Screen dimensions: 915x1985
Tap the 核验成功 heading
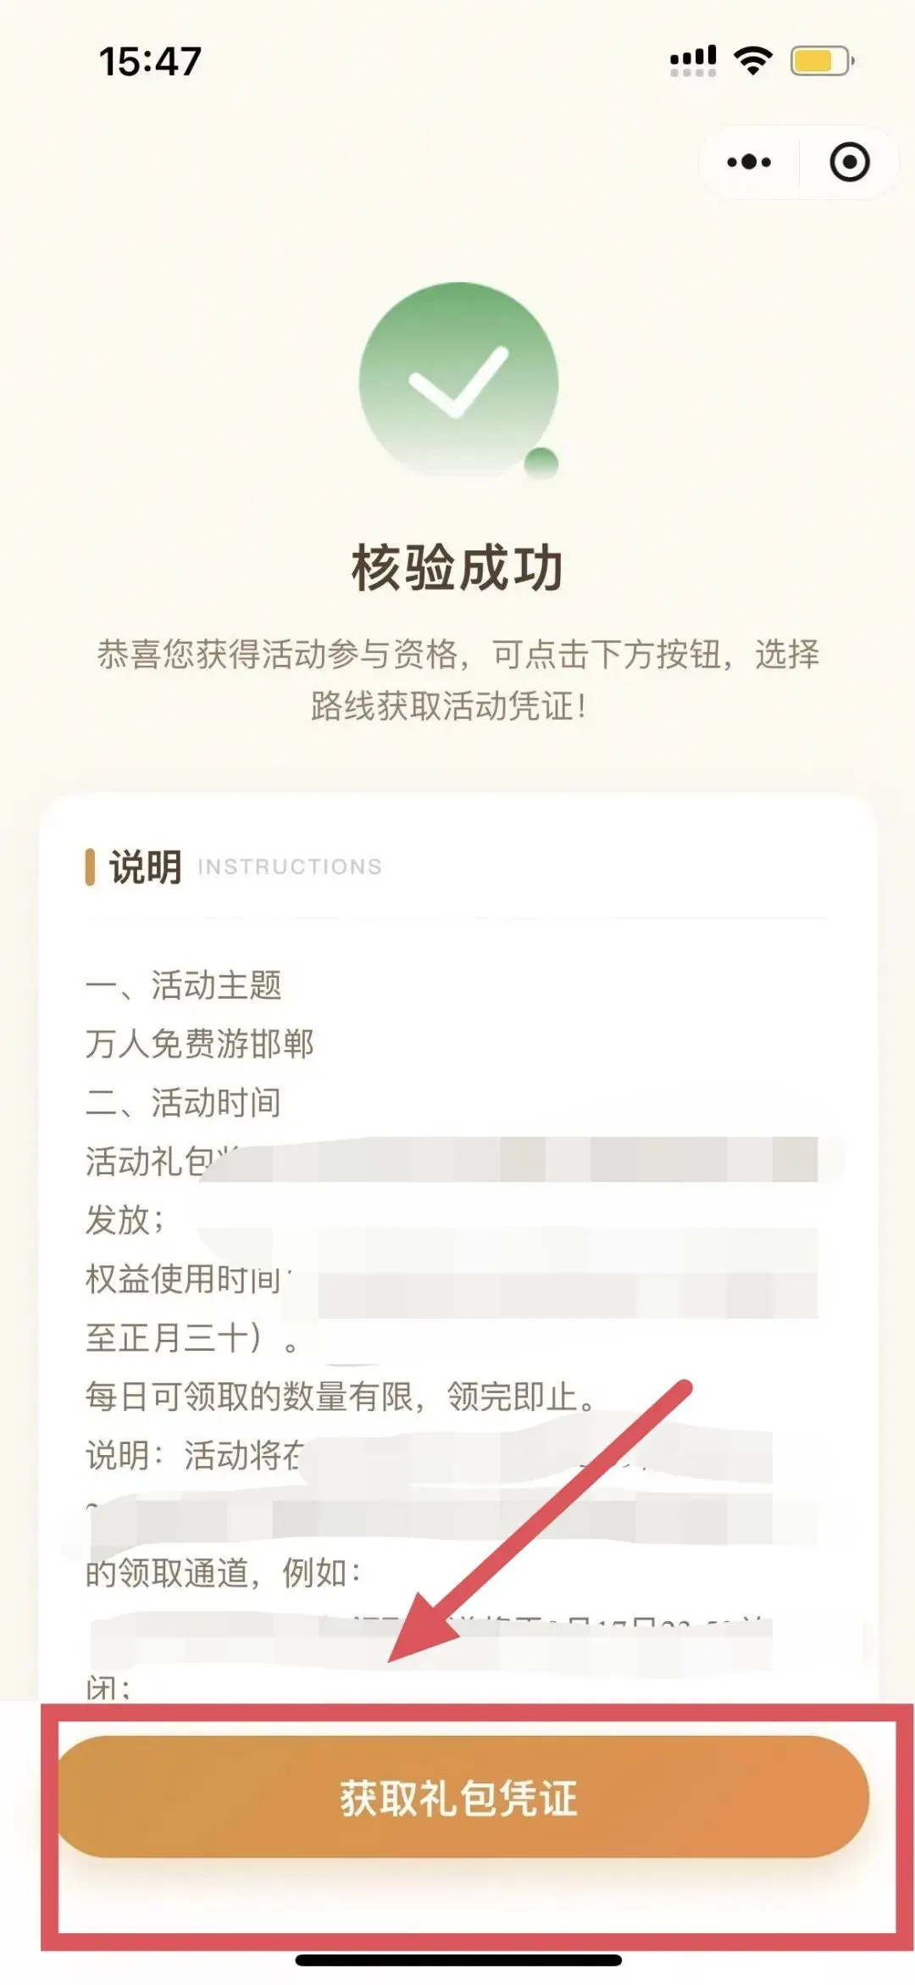click(457, 567)
